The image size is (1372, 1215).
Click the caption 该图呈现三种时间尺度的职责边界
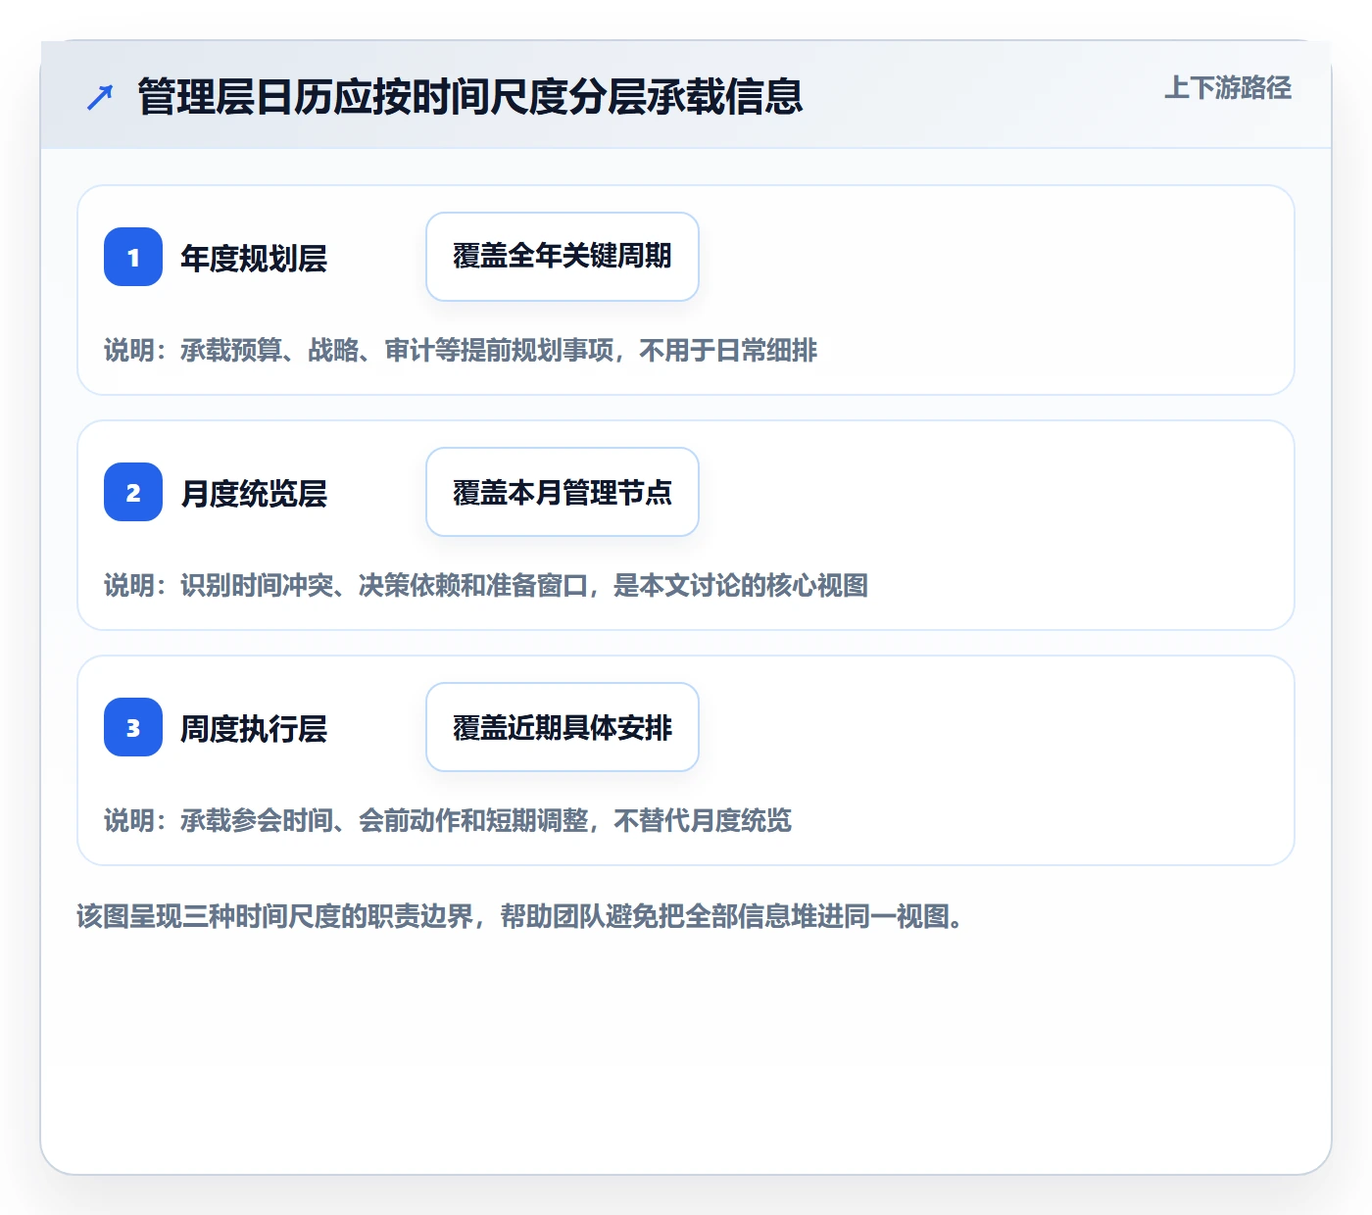click(x=520, y=917)
